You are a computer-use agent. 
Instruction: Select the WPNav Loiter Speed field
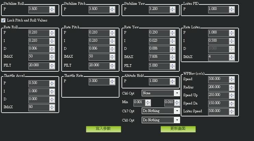(217, 111)
